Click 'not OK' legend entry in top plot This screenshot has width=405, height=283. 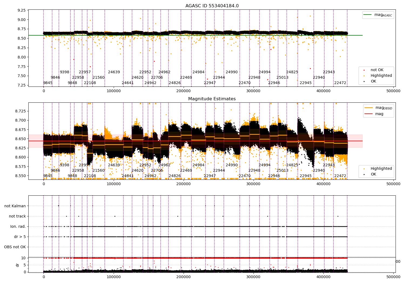tap(377, 70)
